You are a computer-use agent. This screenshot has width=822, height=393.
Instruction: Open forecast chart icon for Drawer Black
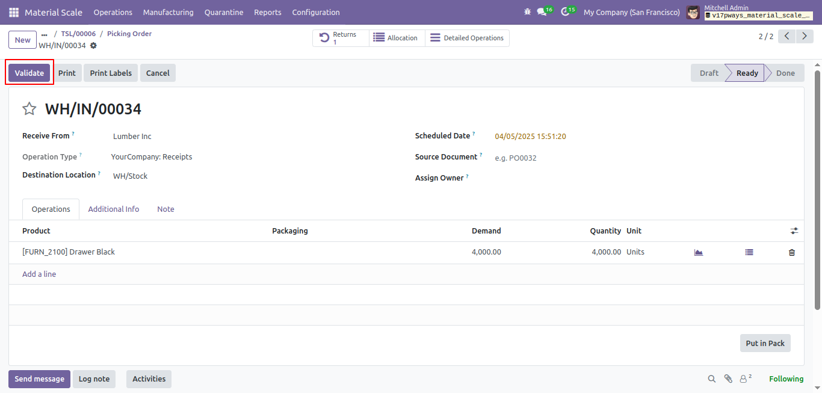698,252
